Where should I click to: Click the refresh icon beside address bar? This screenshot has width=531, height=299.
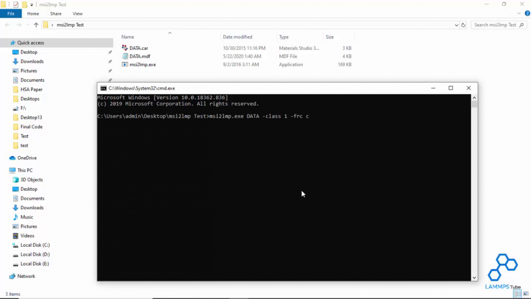[463, 25]
